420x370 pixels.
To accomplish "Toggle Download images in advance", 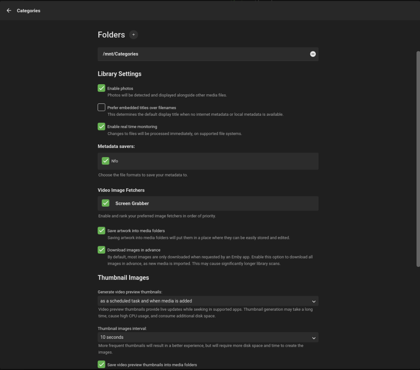I will tap(101, 250).
